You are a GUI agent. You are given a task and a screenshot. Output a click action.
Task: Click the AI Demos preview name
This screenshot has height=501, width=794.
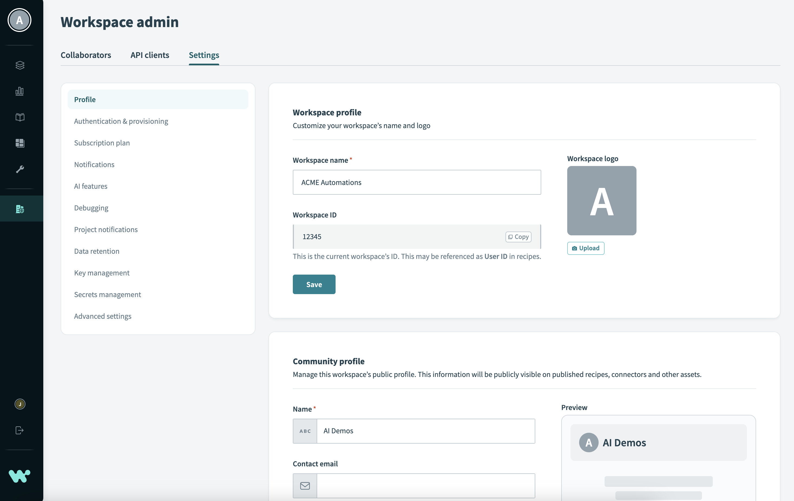pyautogui.click(x=624, y=443)
